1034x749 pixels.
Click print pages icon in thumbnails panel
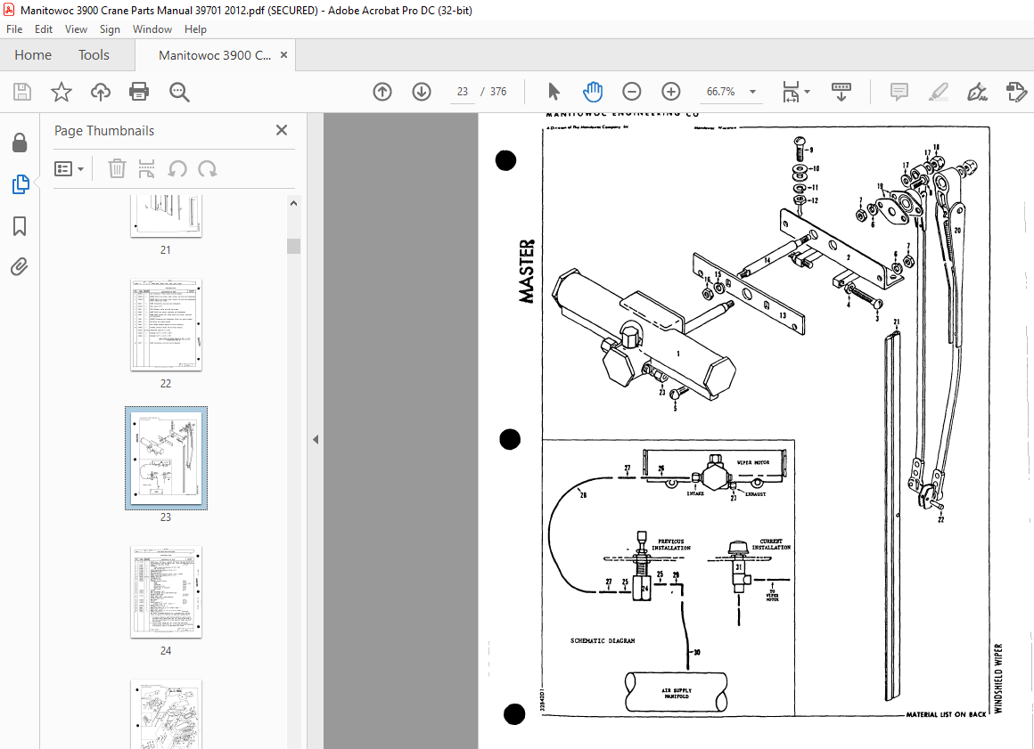click(x=146, y=168)
